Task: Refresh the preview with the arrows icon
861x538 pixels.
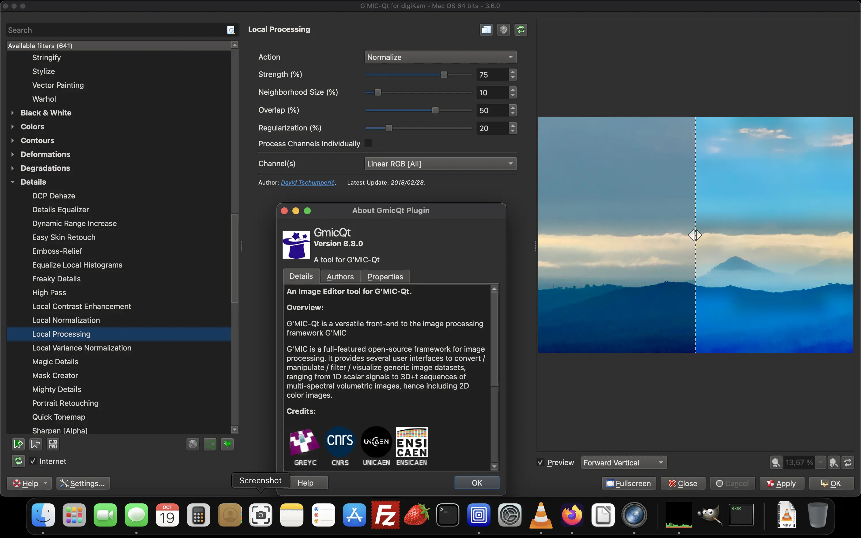Action: tap(848, 462)
